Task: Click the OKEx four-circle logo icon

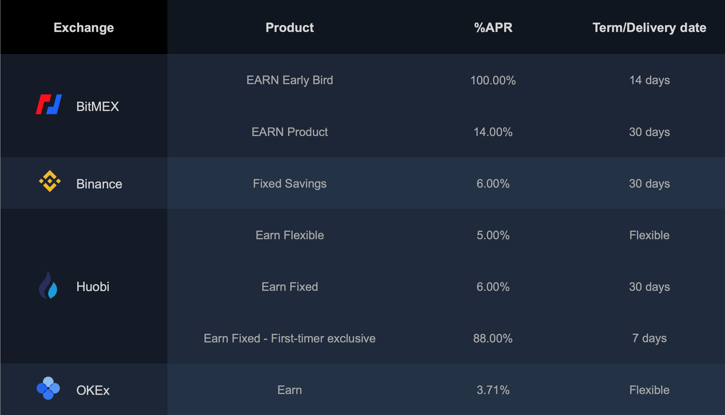Action: tap(48, 388)
